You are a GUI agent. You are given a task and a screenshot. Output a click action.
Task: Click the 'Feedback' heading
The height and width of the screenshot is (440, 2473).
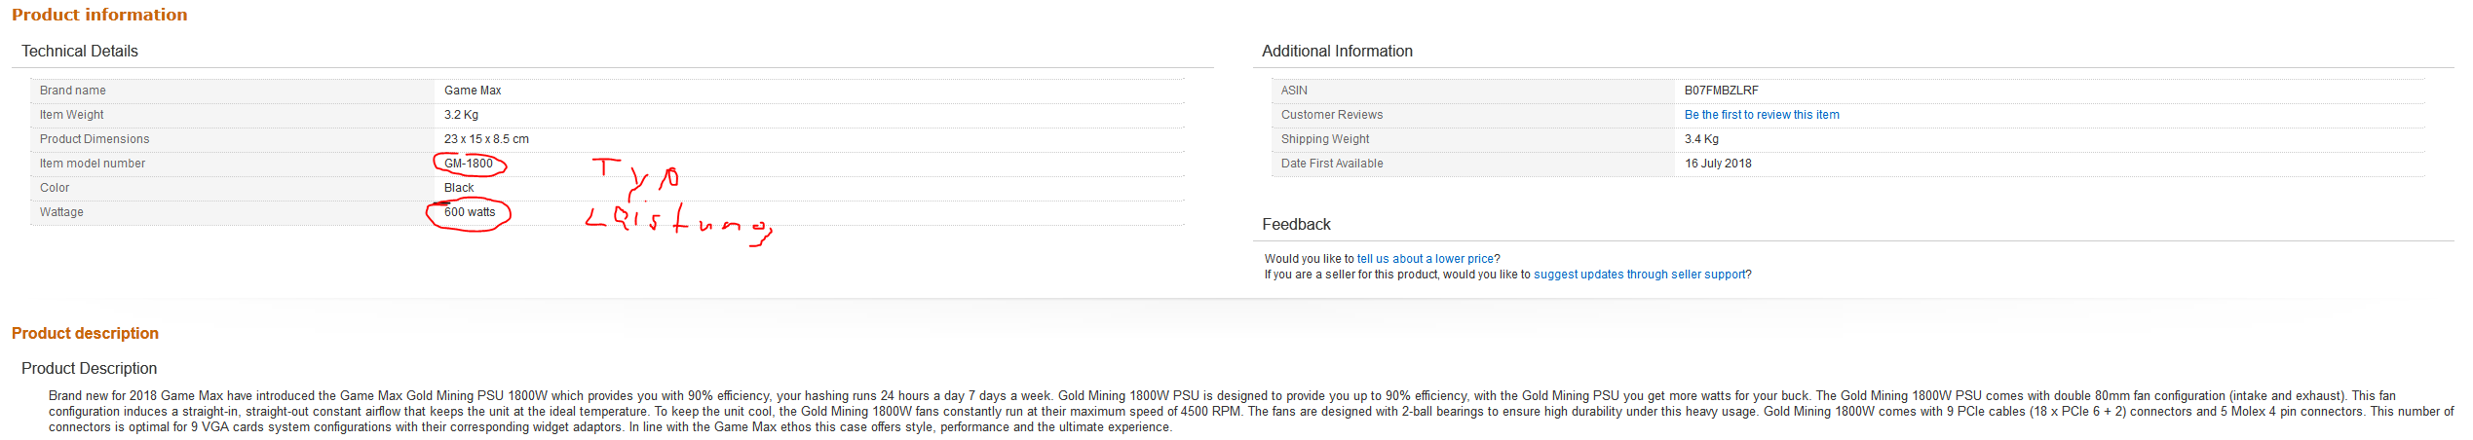point(1295,225)
